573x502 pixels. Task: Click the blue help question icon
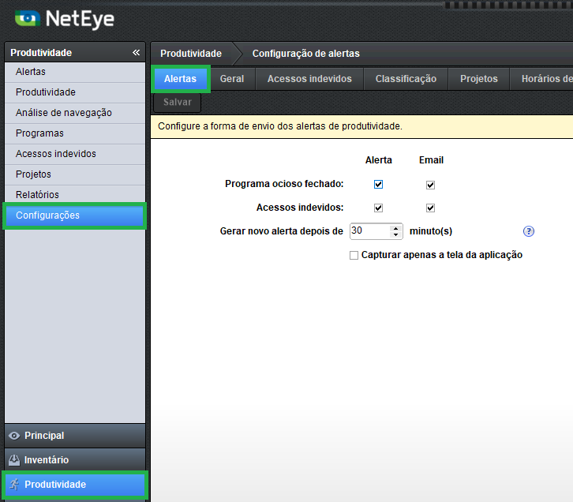[x=529, y=231]
